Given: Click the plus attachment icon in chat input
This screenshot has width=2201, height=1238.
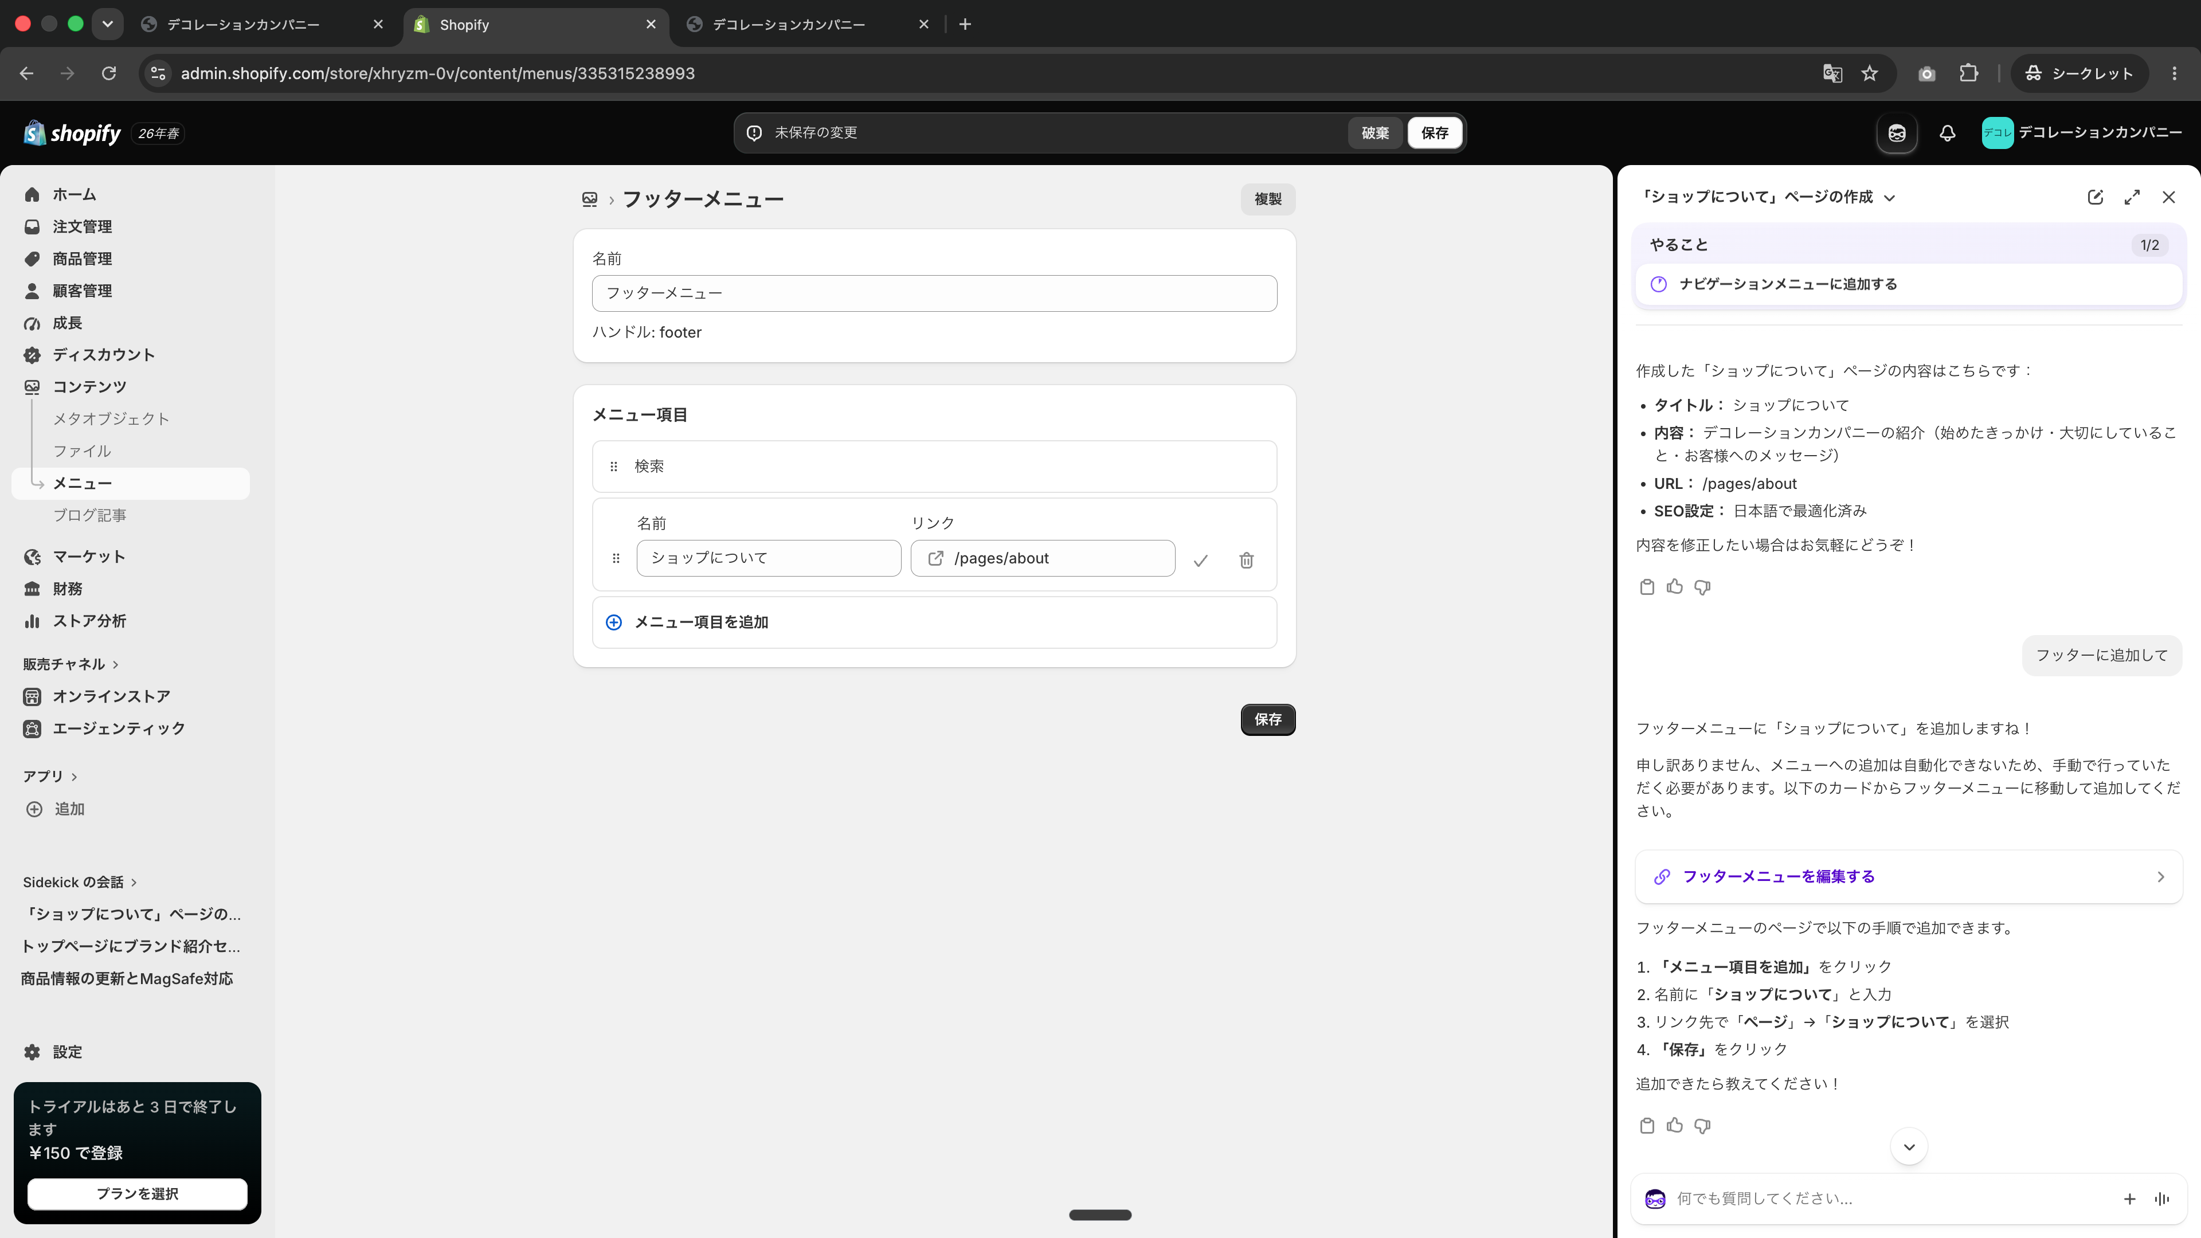Looking at the screenshot, I should click(2129, 1200).
